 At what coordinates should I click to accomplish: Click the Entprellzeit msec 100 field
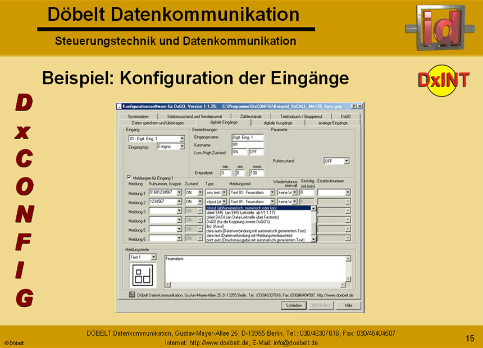click(257, 173)
